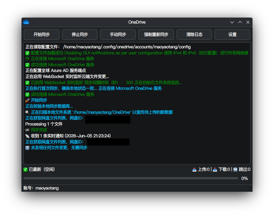This screenshot has height=217, width=274.
Task: Click the 正在执行首次同步 log line
Action: tap(94, 88)
